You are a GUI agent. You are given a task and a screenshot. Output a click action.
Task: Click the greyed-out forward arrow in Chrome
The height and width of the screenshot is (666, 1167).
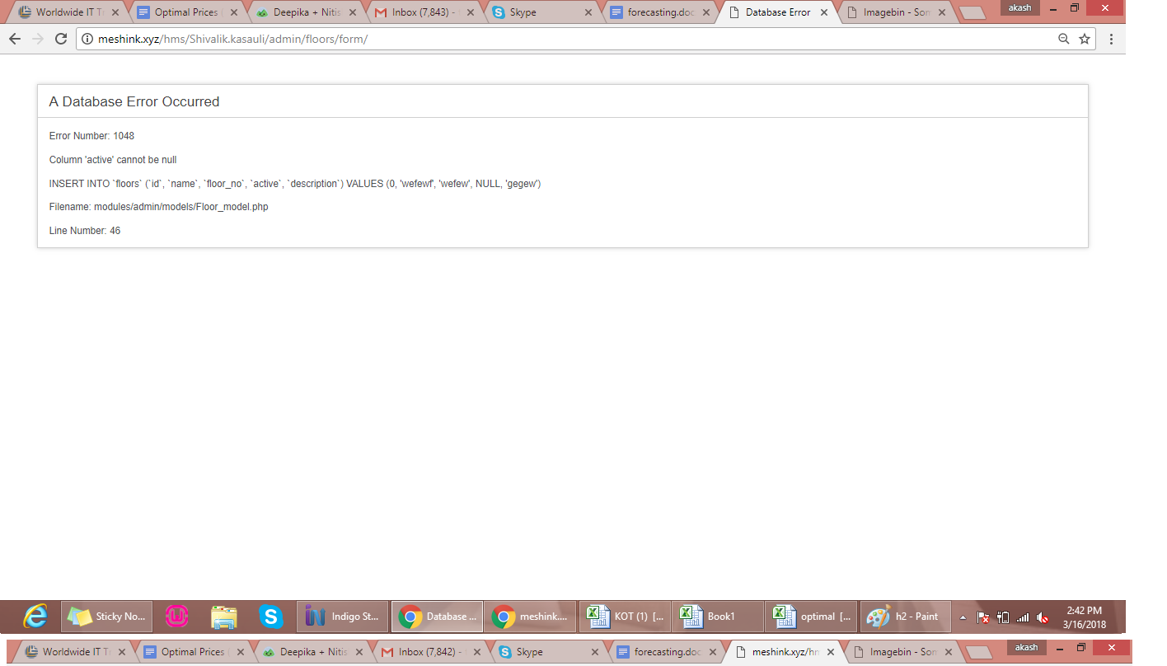pos(37,39)
